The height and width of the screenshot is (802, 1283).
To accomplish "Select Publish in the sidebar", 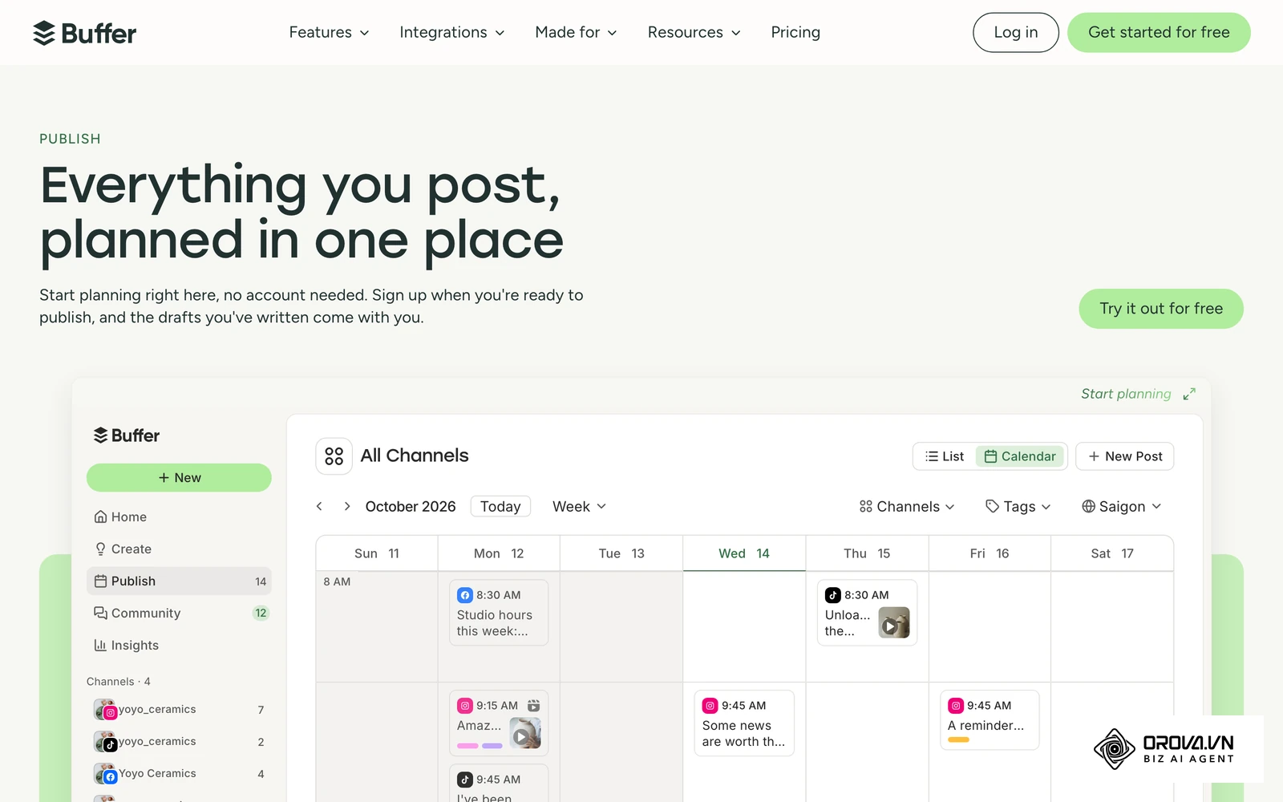I will pos(179,581).
